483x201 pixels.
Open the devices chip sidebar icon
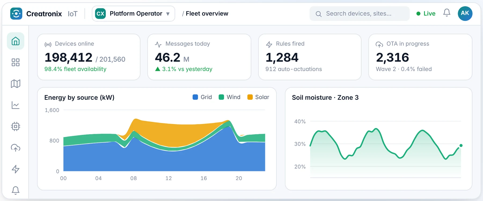point(16,126)
